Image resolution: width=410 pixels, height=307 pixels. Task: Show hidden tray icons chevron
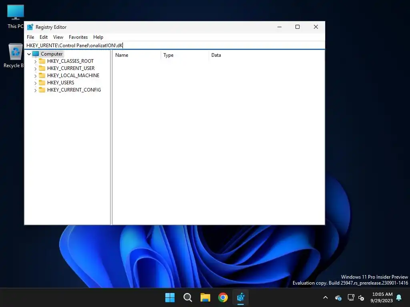pyautogui.click(x=326, y=297)
